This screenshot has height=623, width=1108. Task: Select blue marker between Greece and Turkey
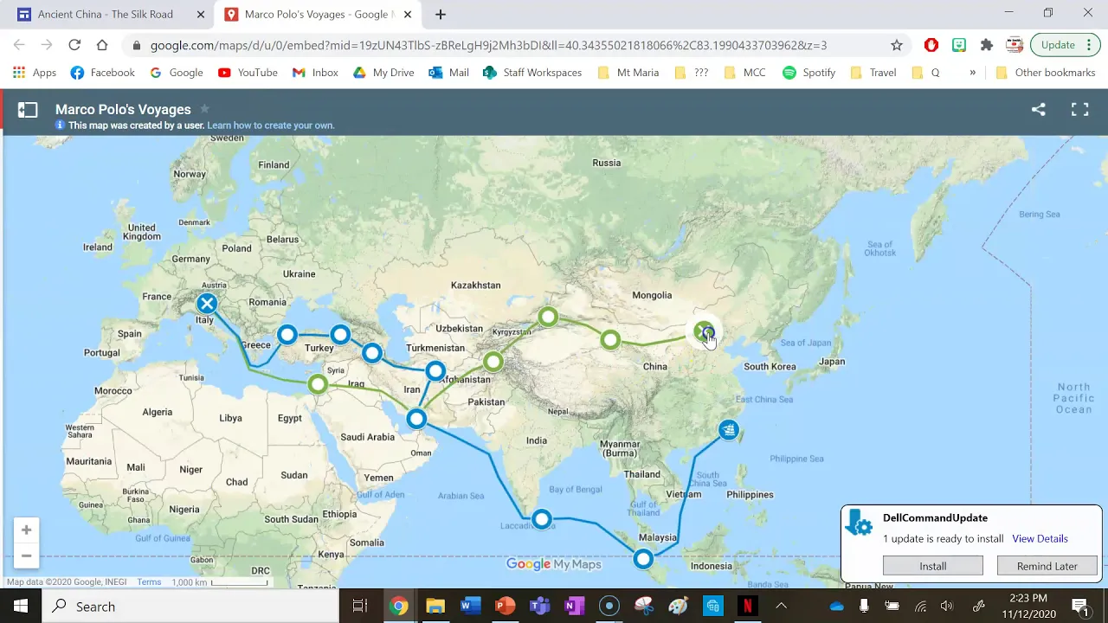pos(287,334)
